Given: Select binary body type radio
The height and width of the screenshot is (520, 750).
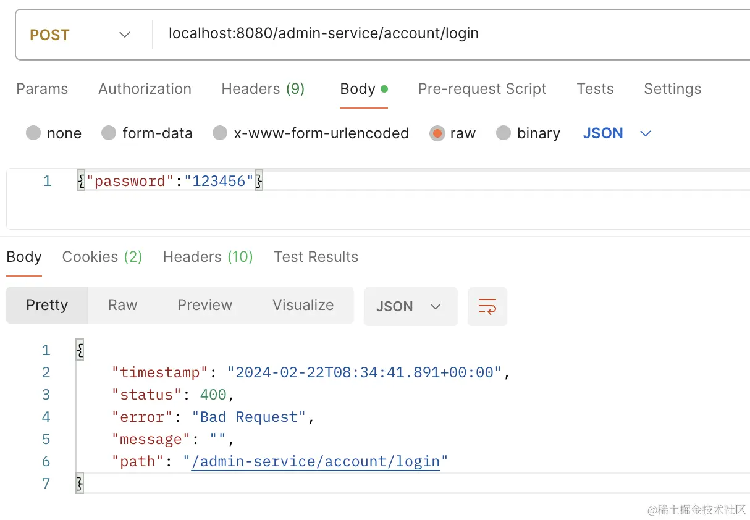Looking at the screenshot, I should (x=504, y=133).
